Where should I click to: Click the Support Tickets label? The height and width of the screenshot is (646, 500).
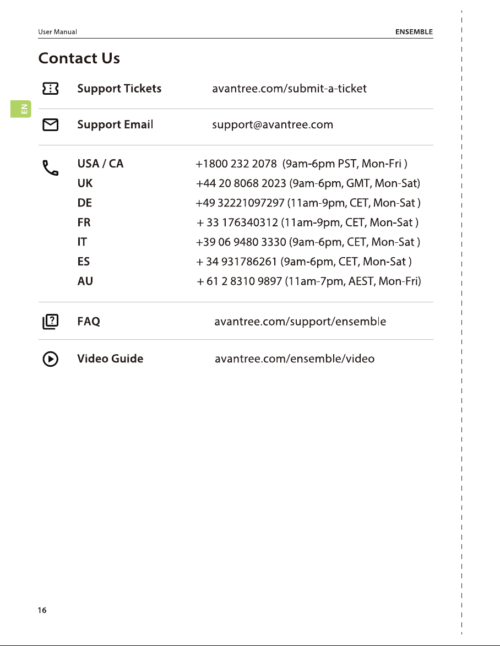pyautogui.click(x=119, y=89)
